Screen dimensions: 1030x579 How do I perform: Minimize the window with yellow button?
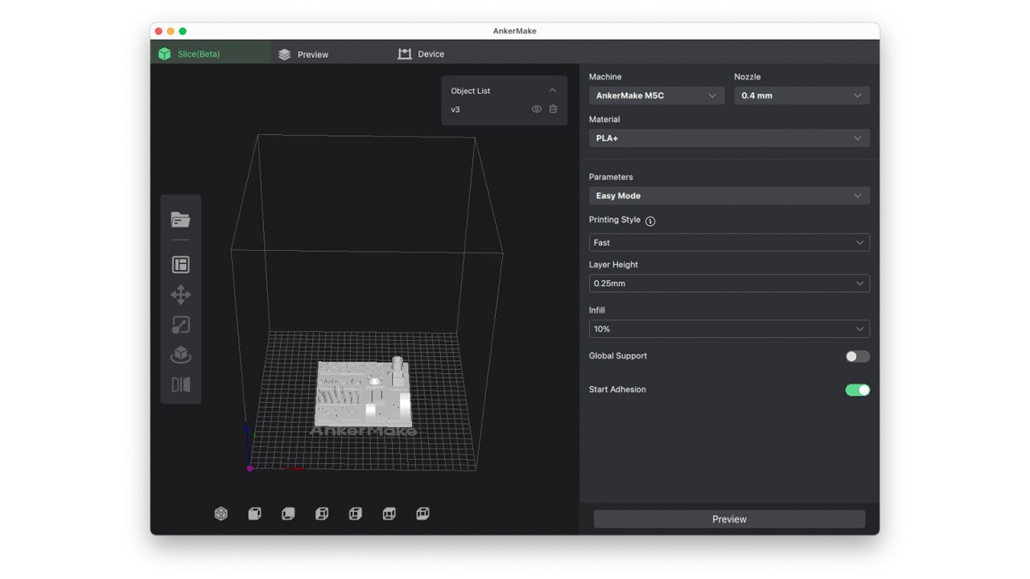(x=171, y=31)
